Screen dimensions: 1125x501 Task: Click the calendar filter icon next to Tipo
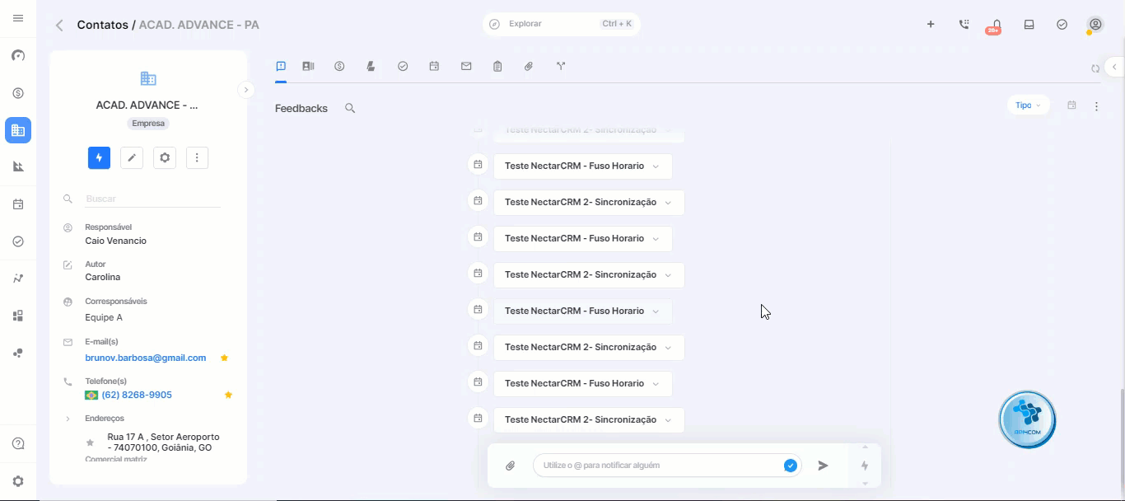click(1071, 105)
